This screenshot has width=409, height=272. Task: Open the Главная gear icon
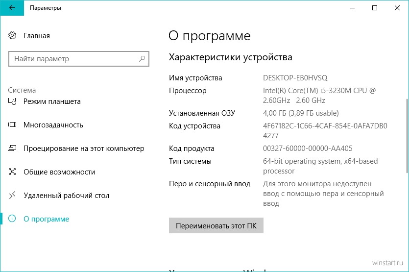(x=12, y=35)
